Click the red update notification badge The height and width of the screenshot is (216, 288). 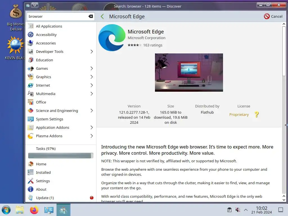[x=92, y=198]
